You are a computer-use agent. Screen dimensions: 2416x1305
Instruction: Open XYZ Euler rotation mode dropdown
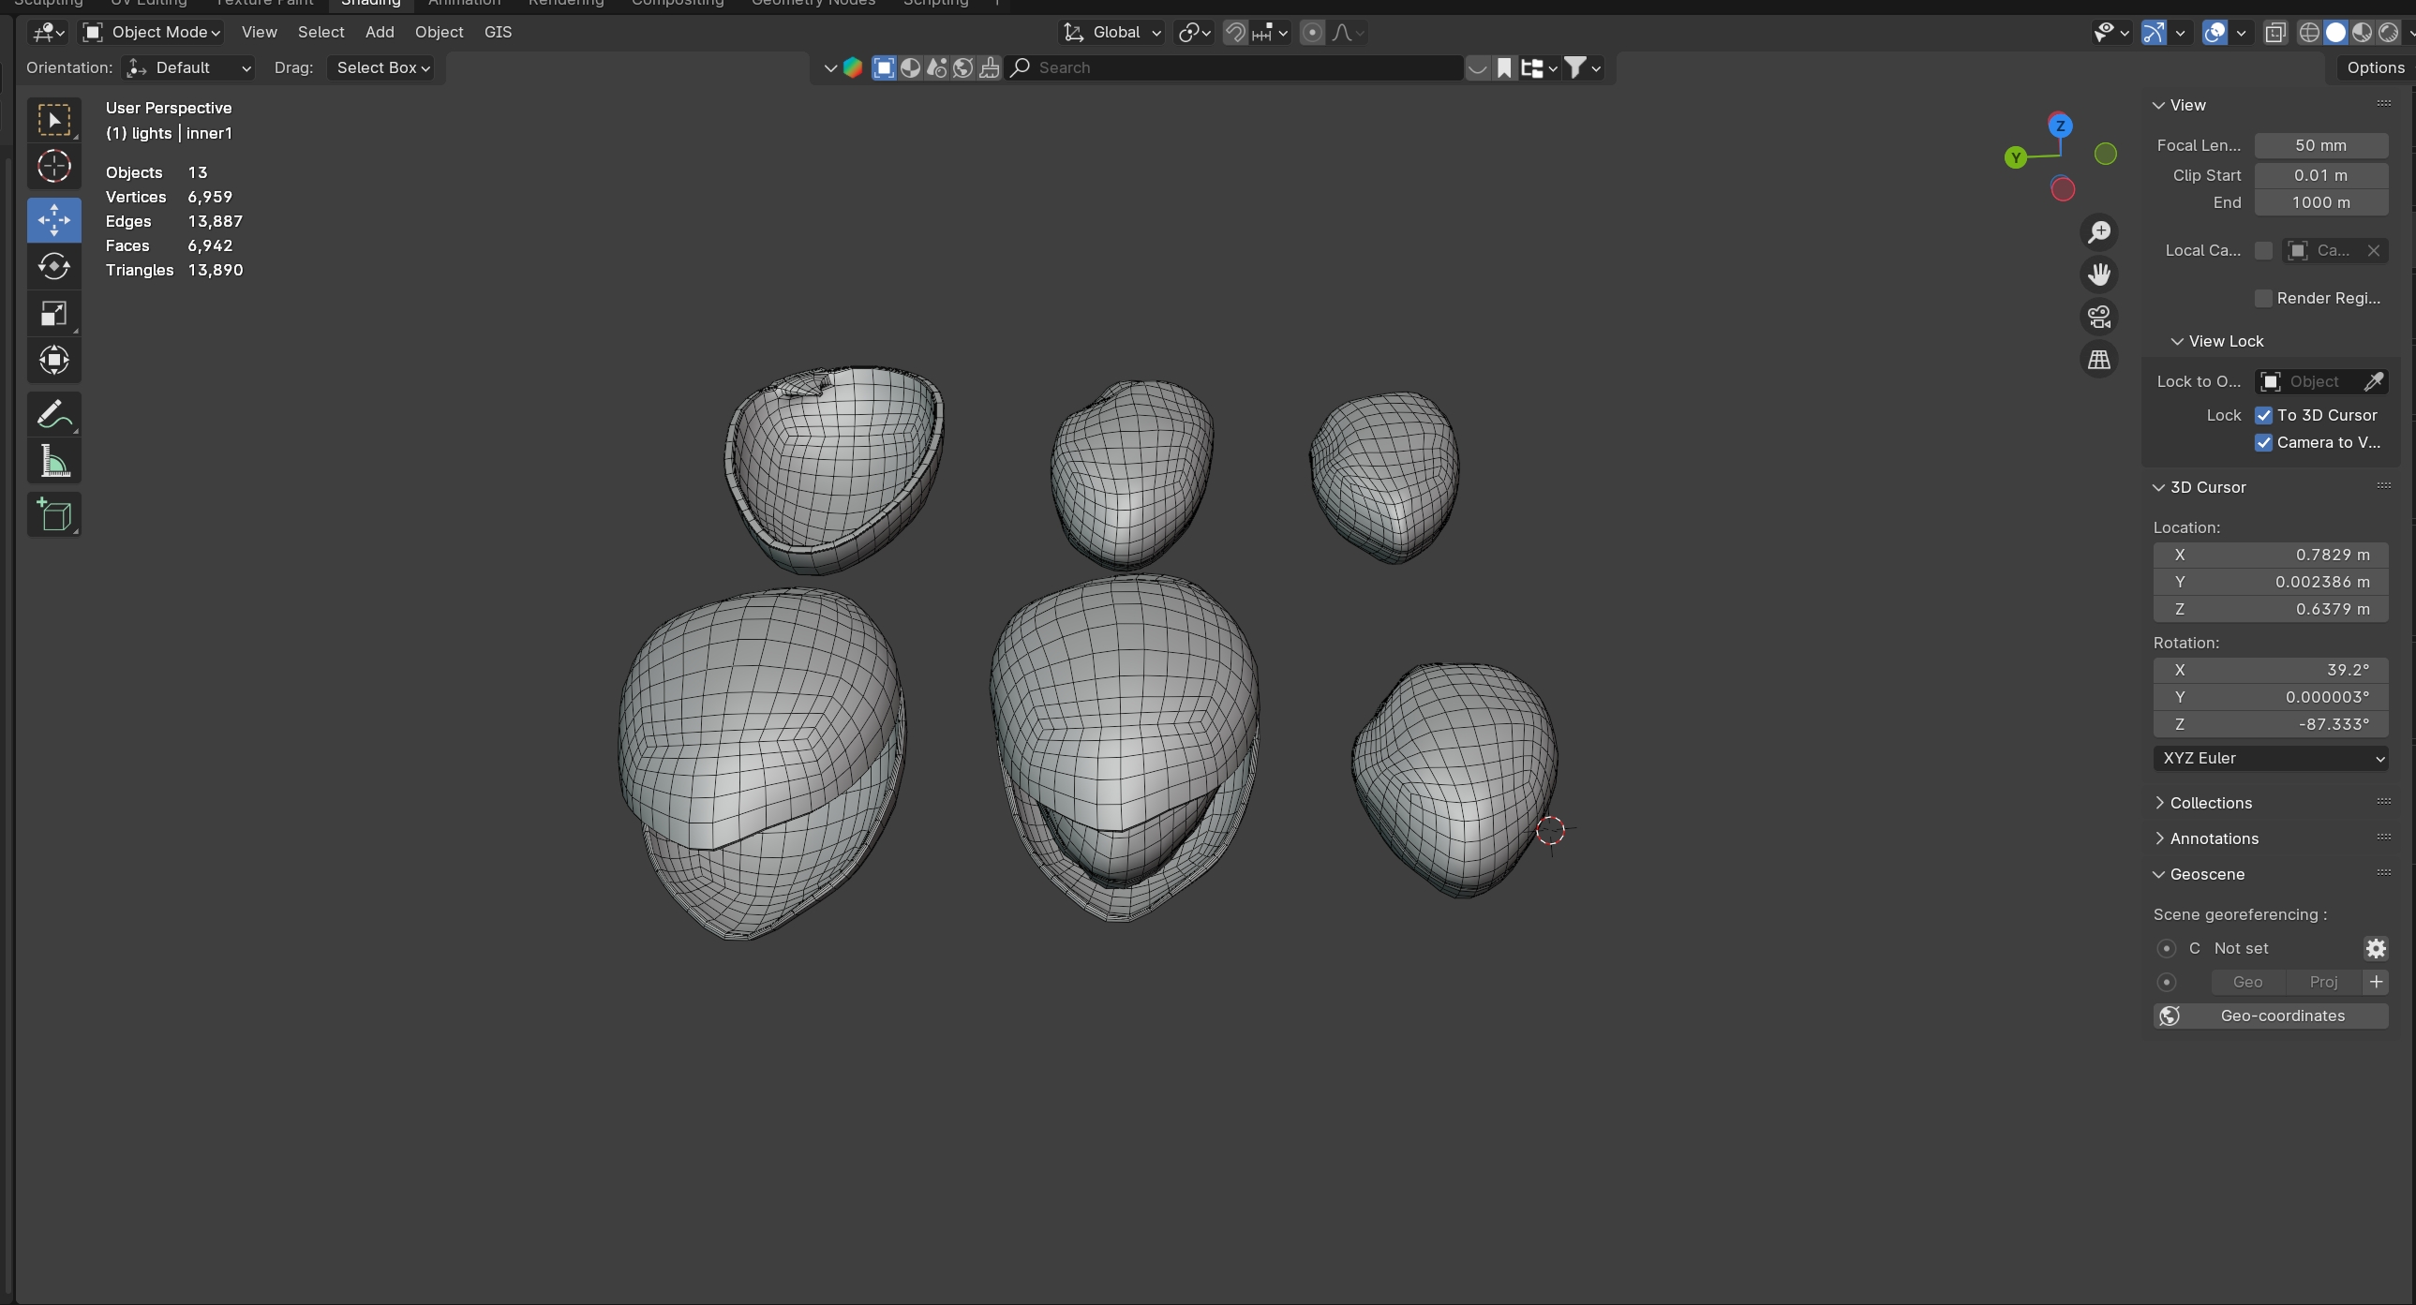pyautogui.click(x=2270, y=759)
